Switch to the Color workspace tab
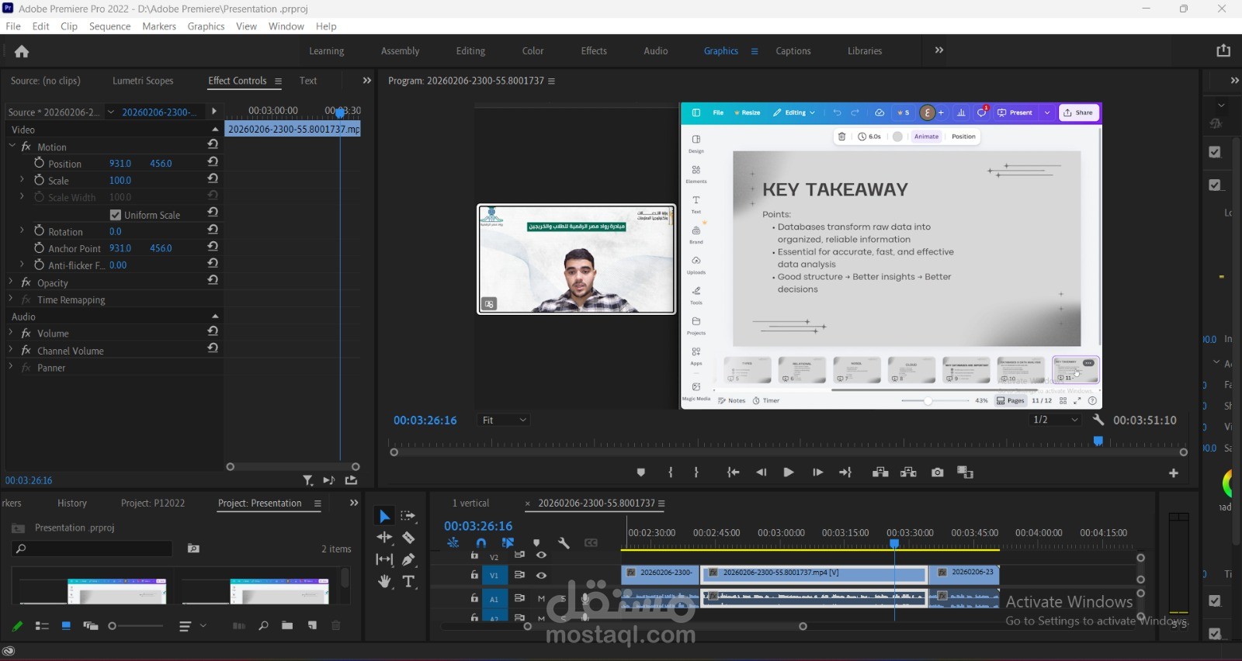The width and height of the screenshot is (1242, 661). 533,51
